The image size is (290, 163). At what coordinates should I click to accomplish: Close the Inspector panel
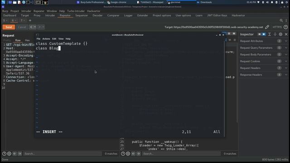point(286,34)
